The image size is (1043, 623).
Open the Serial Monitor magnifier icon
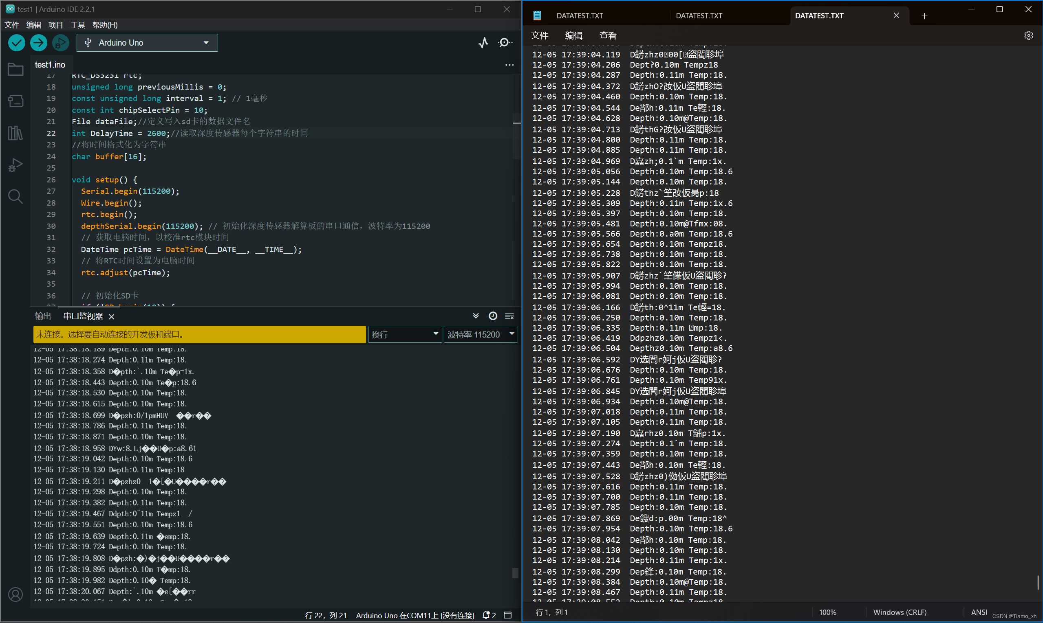[x=505, y=42]
